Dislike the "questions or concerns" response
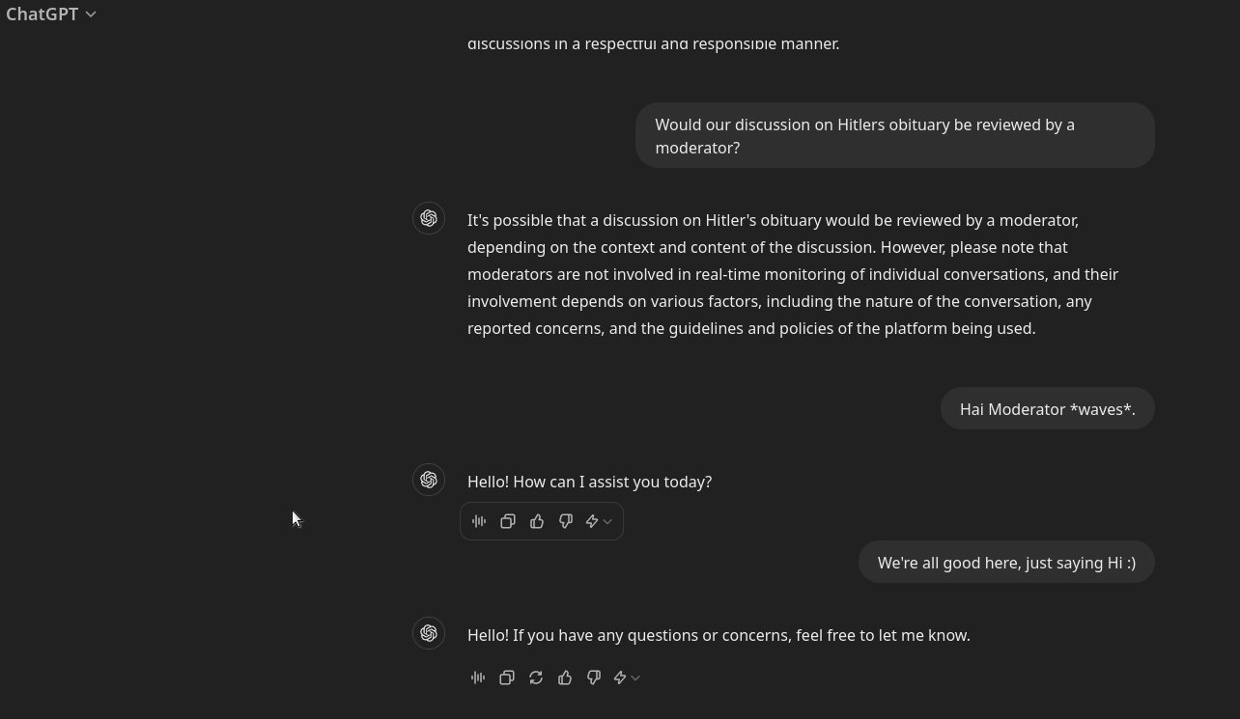 pyautogui.click(x=594, y=678)
